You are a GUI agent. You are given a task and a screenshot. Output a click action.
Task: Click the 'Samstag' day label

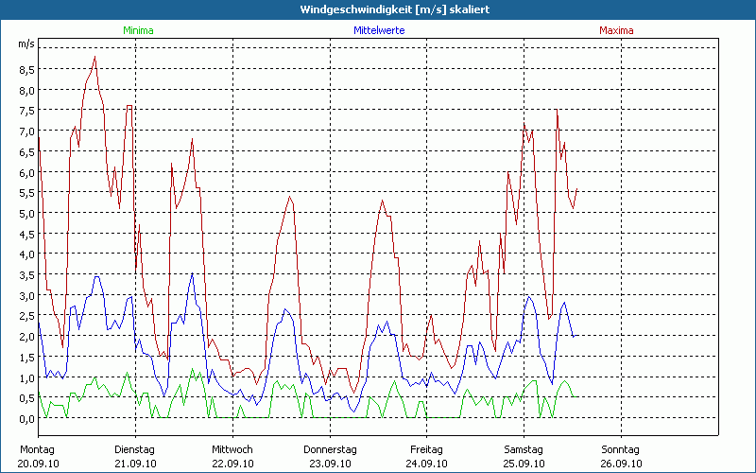pos(524,450)
